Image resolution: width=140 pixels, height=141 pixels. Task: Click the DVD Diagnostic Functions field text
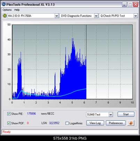click(76, 16)
